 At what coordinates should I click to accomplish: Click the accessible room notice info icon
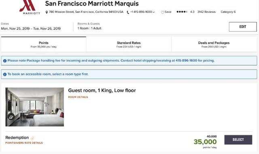pos(5,74)
